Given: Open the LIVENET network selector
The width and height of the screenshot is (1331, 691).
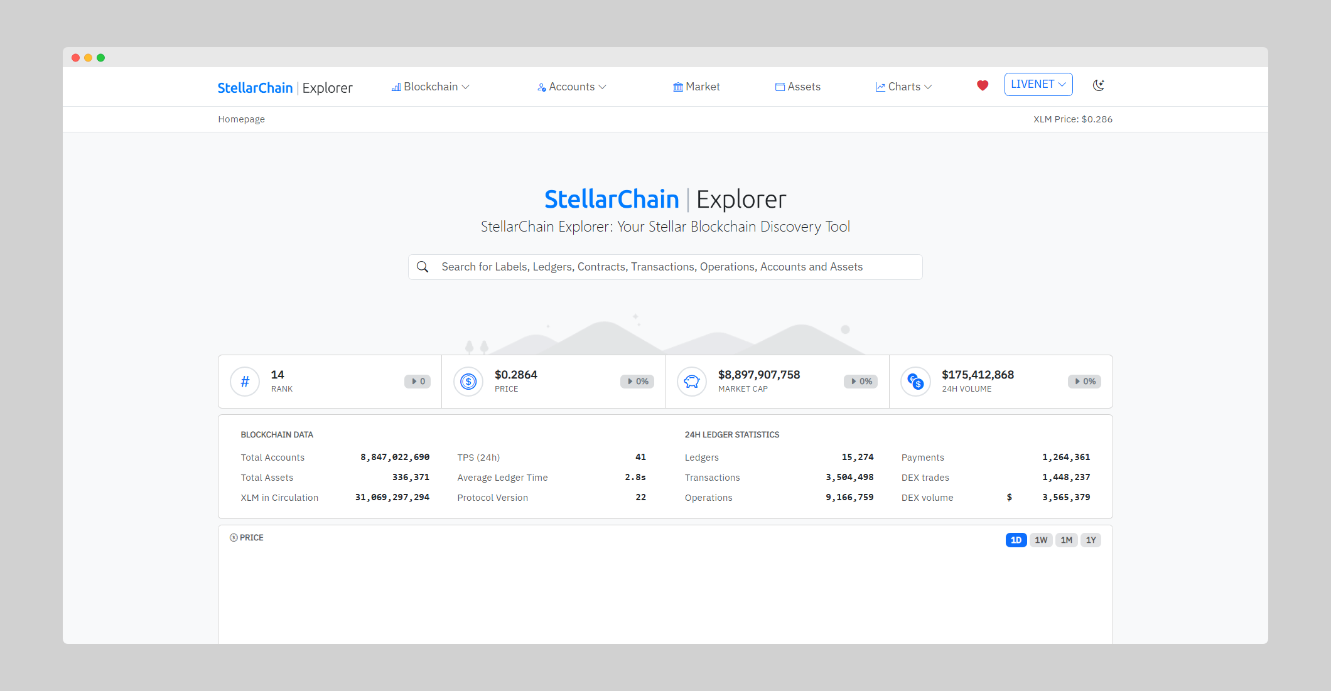Looking at the screenshot, I should click(x=1038, y=85).
